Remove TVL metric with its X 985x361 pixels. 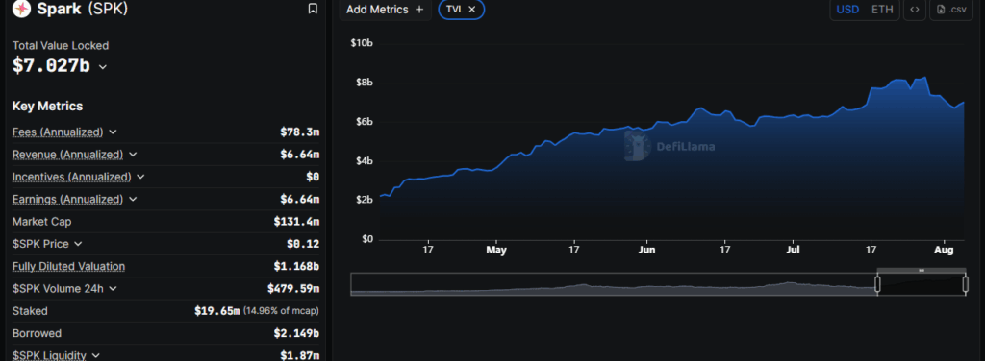pyautogui.click(x=471, y=10)
